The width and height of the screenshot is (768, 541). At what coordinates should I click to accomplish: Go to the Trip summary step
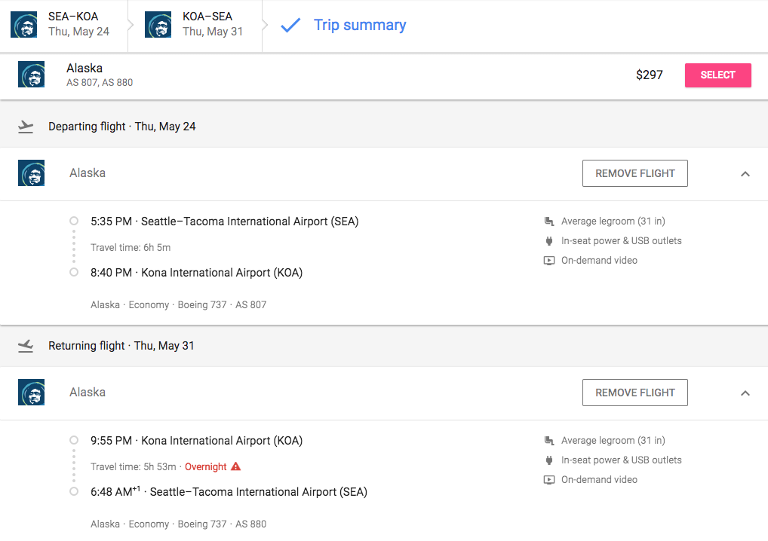coord(359,25)
